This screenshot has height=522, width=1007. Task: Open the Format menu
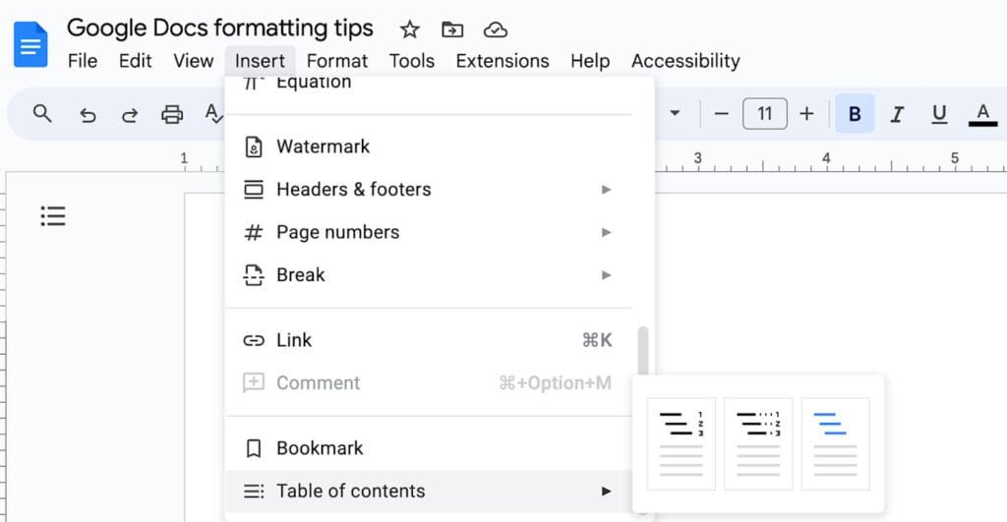click(x=337, y=61)
